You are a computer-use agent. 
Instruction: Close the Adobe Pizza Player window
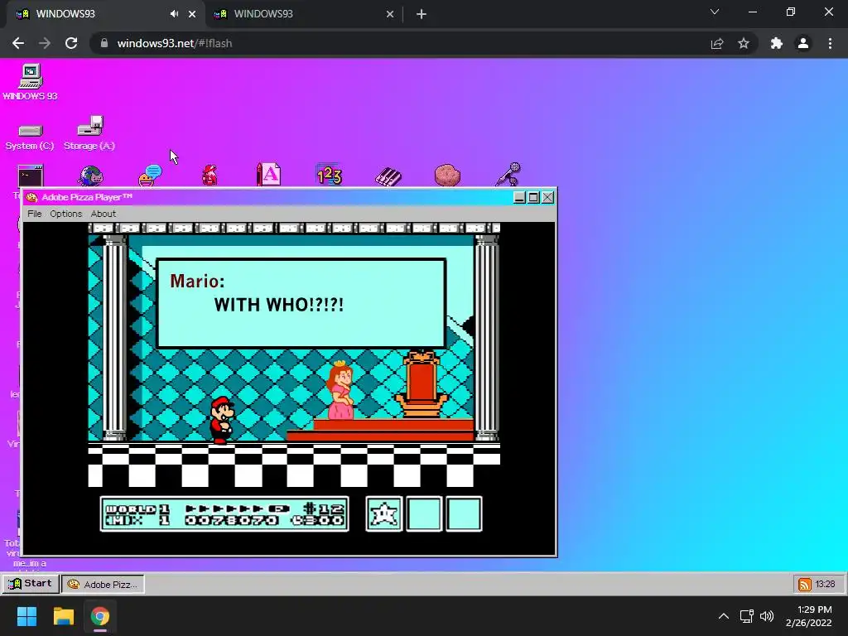pos(548,197)
